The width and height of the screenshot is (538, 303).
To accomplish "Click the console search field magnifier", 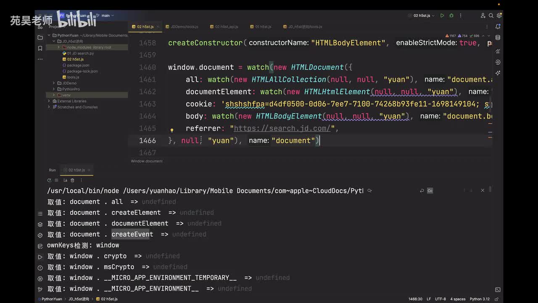I will 369,191.
